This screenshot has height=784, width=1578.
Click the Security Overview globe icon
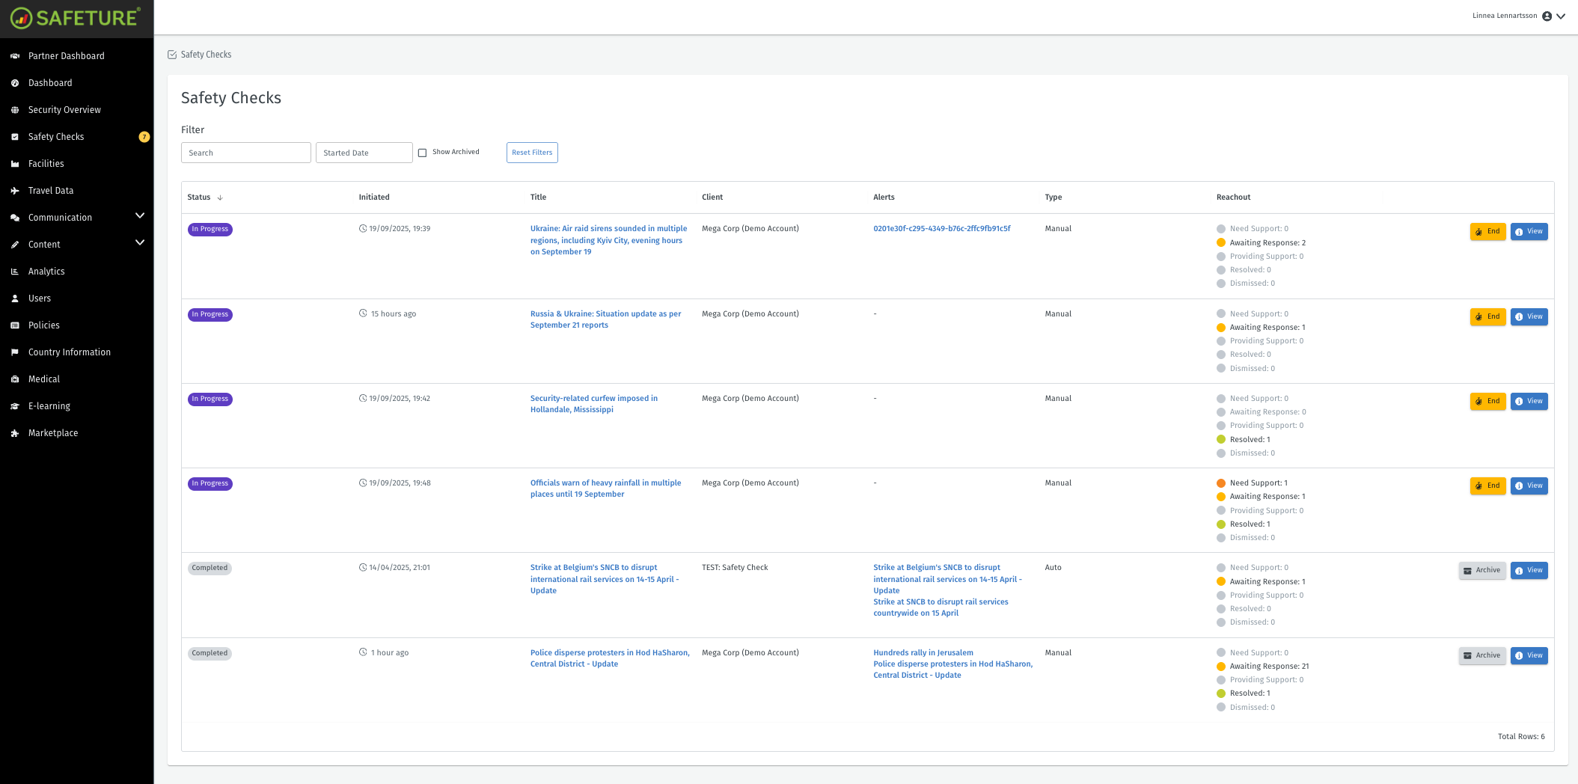point(15,110)
